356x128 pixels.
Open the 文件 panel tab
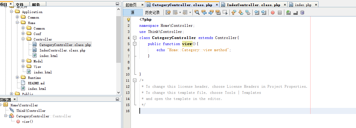[x=20, y=4]
